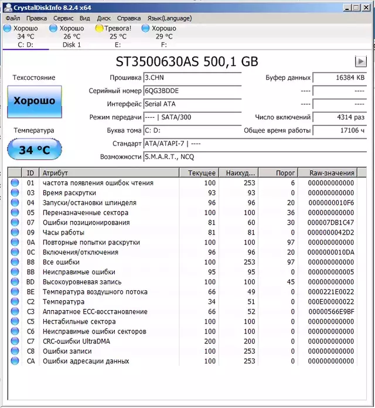Click status icon for Нестабильные сектора
The height and width of the screenshot is (408, 375).
(x=15, y=321)
